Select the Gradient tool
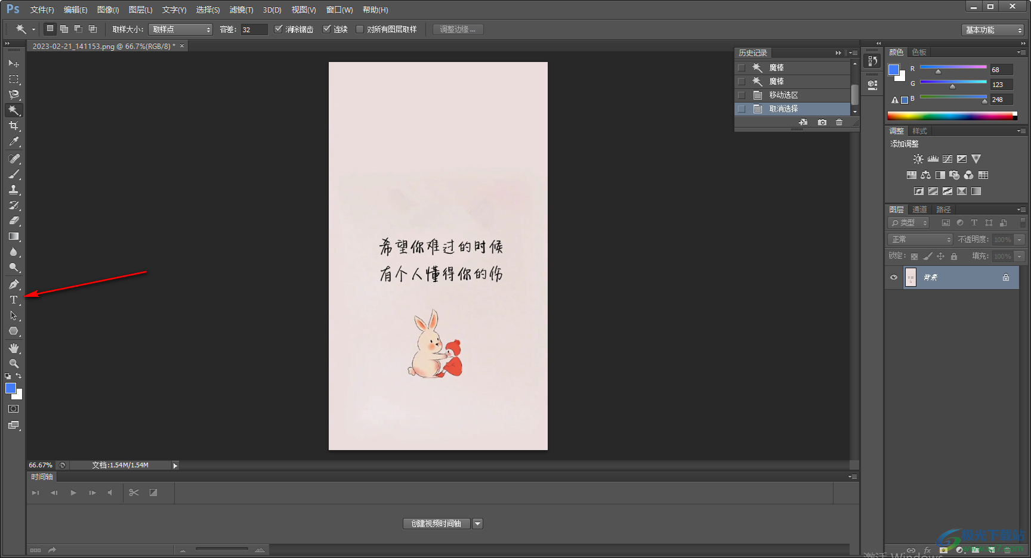Viewport: 1031px width, 558px height. tap(14, 236)
